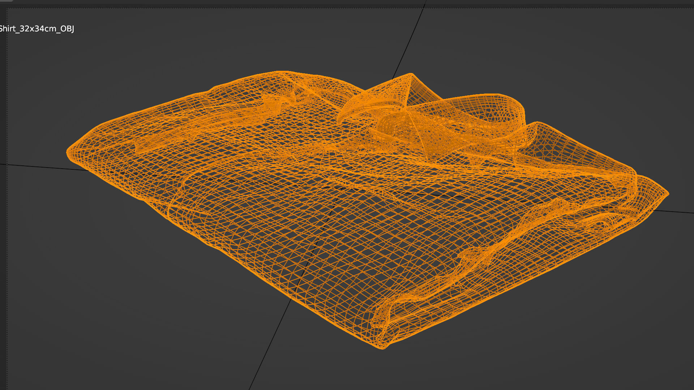Click the partial tab at the top-left corner
The width and height of the screenshot is (694, 390).
tap(6, 1)
